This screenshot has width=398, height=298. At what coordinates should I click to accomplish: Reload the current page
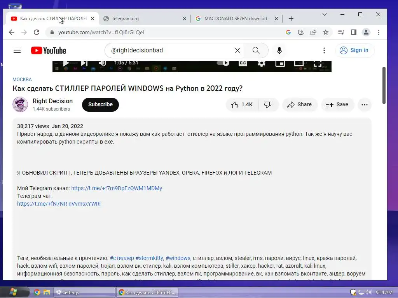coord(37,32)
